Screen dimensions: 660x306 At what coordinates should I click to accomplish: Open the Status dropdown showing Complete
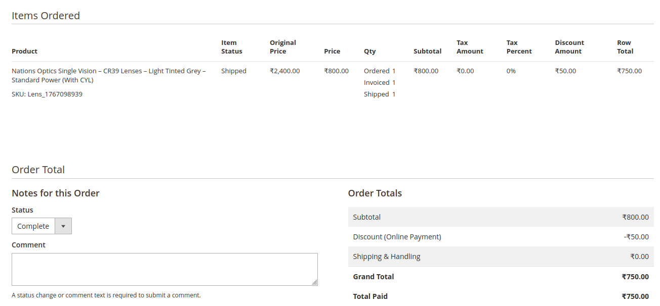point(33,226)
